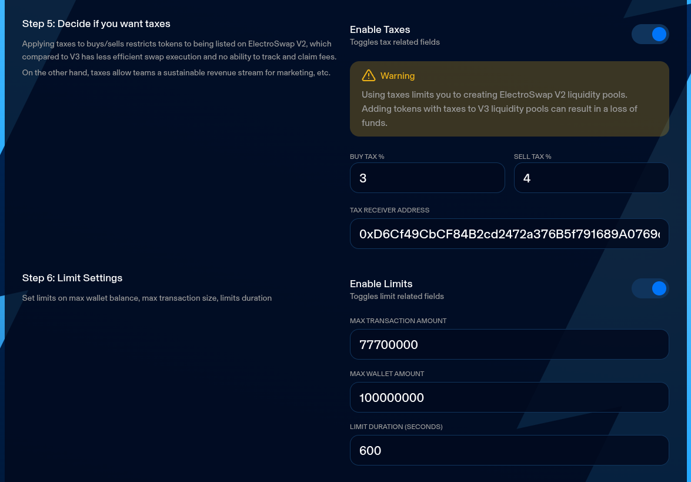This screenshot has height=482, width=691.
Task: Click the MAX WALLET AMOUNT label
Action: point(387,374)
